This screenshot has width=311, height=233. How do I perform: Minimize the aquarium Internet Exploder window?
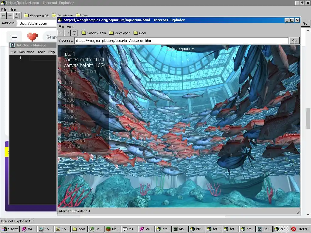[x=287, y=20]
